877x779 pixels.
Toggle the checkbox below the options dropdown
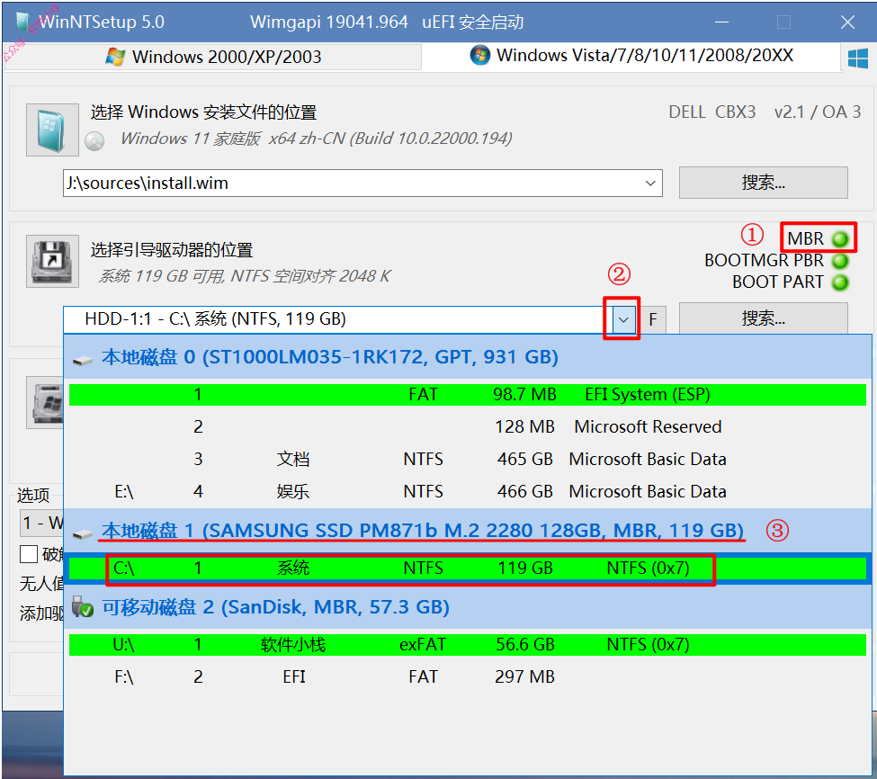click(29, 553)
